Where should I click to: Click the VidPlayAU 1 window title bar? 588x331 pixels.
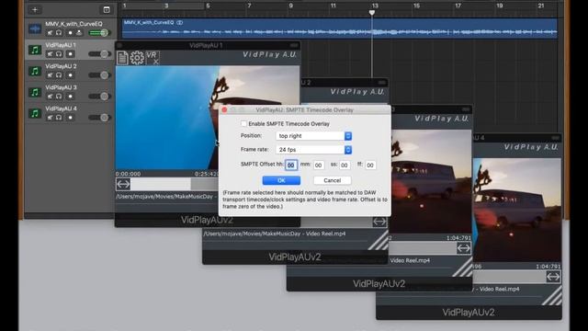[208, 45]
